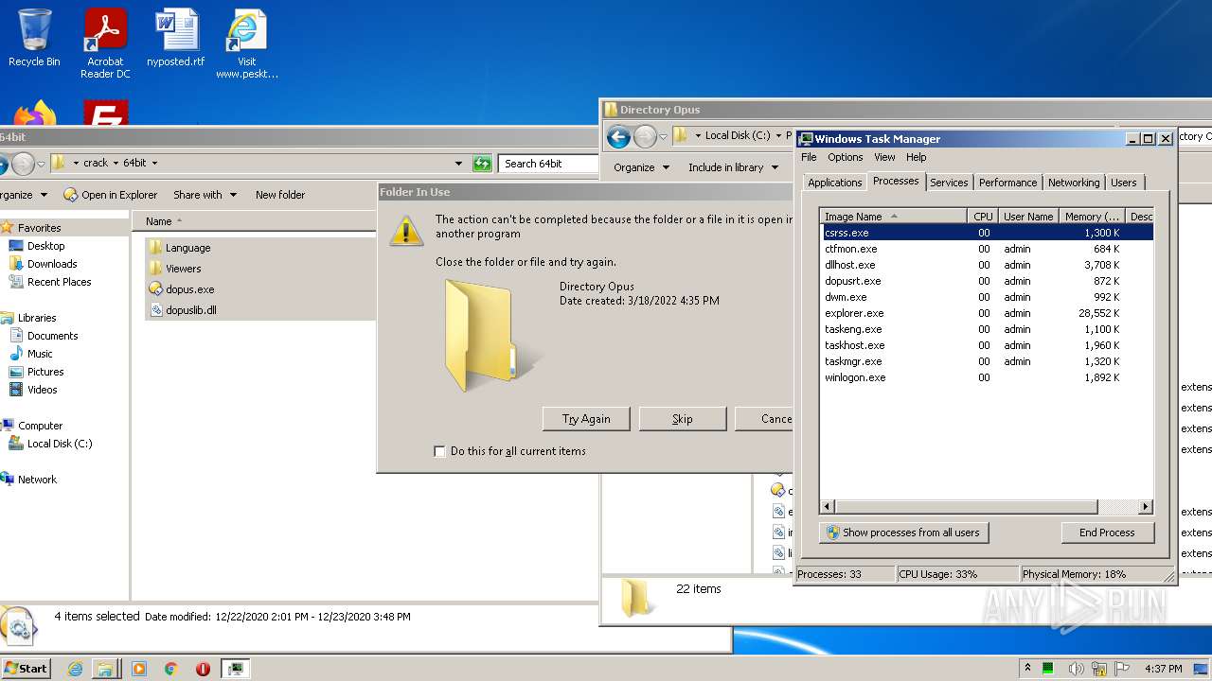Switch to the Networking tab

[x=1074, y=183]
